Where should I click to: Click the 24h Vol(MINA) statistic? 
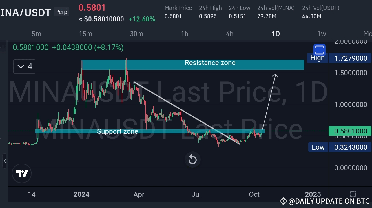(x=276, y=12)
